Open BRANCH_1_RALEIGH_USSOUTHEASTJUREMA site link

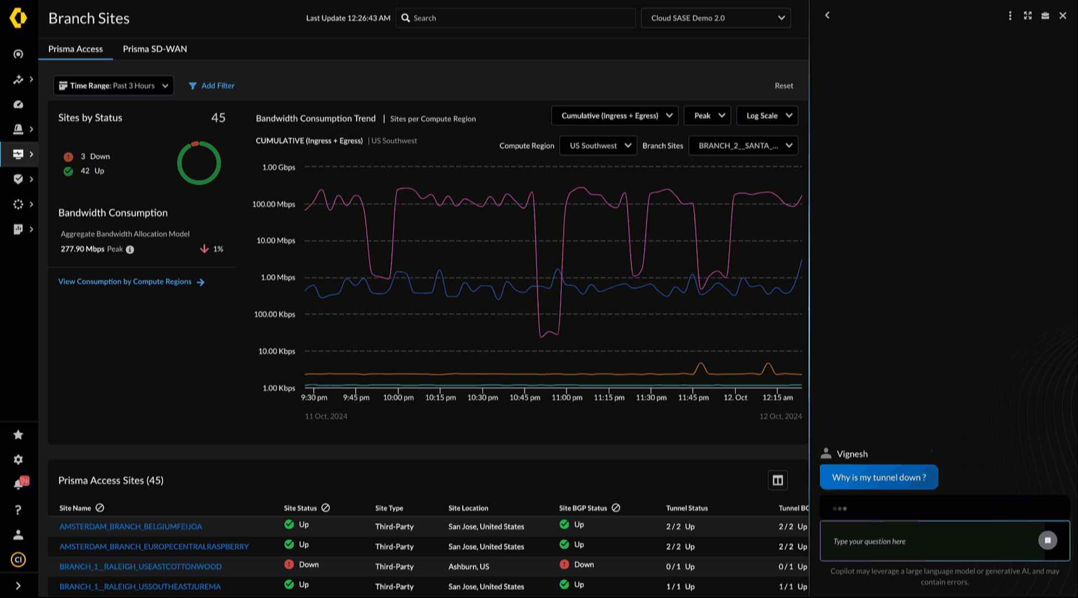click(x=140, y=586)
